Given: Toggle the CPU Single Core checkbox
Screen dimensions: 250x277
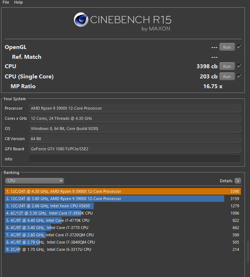Looking at the screenshot, I should point(239,76).
